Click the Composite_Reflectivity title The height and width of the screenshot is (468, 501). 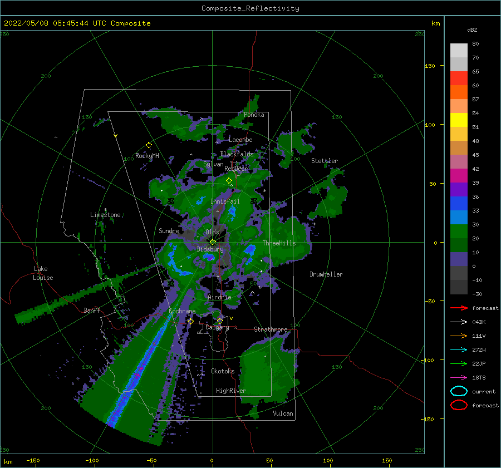pyautogui.click(x=250, y=8)
